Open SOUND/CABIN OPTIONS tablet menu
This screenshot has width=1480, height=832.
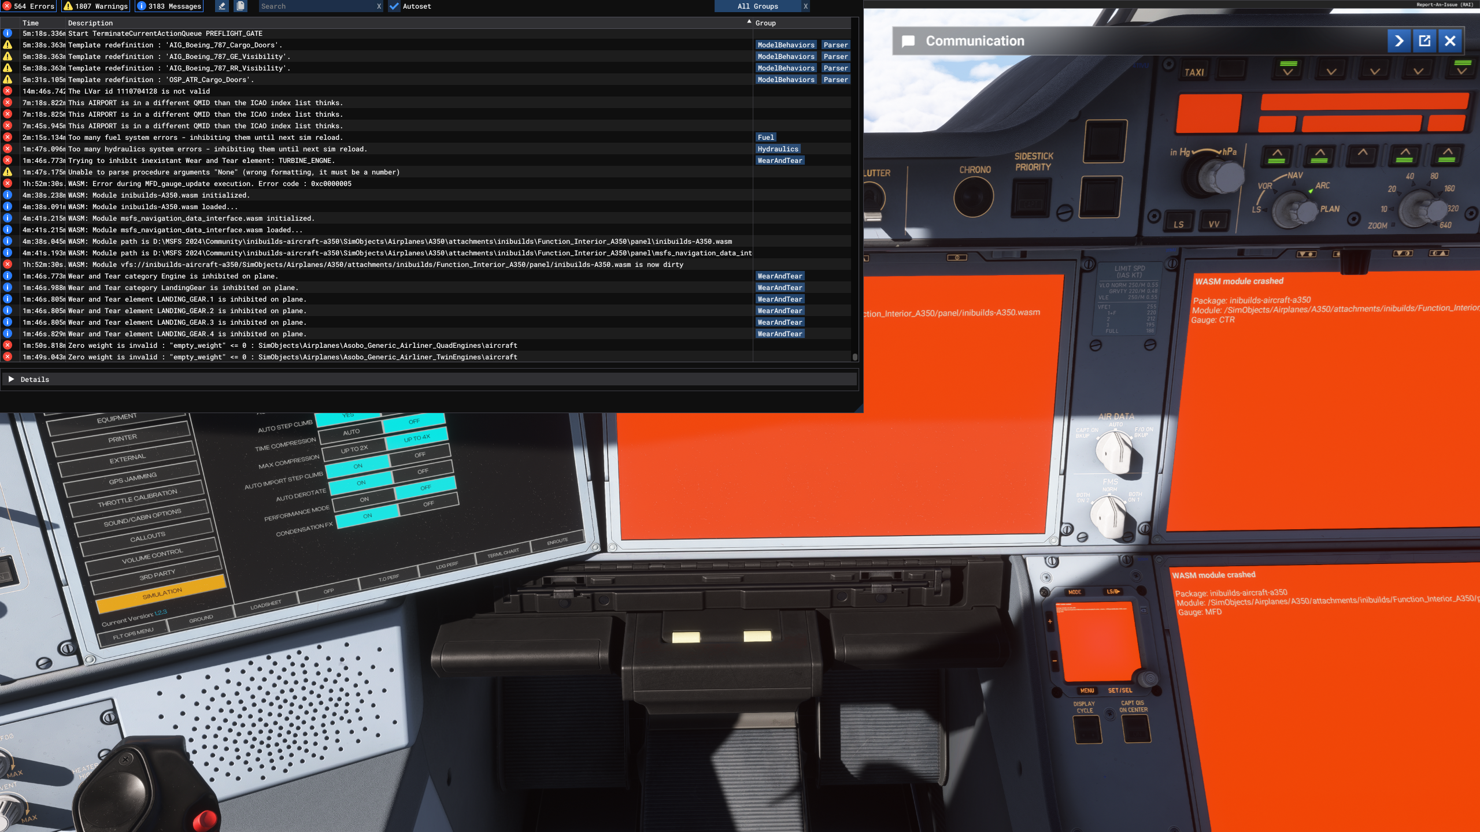(x=142, y=518)
